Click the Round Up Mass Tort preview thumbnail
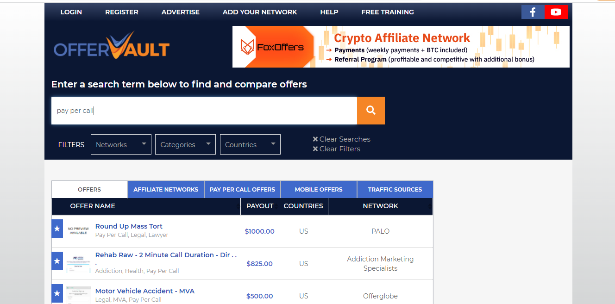This screenshot has width=615, height=304. pyautogui.click(x=78, y=230)
